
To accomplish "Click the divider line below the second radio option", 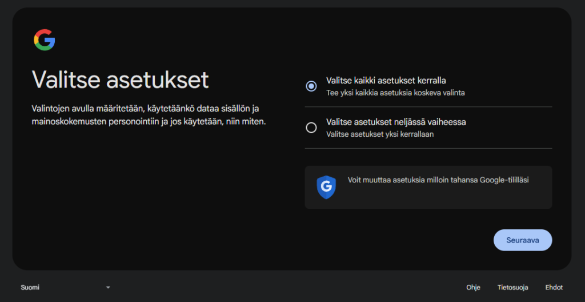I will tap(428, 149).
